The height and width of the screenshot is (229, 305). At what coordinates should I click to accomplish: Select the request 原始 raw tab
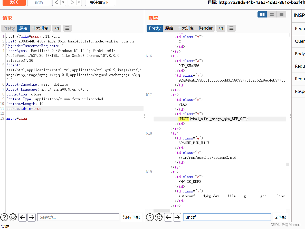(23, 28)
